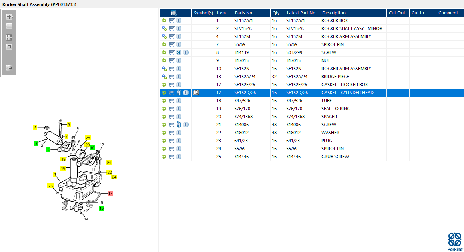Image resolution: width=464 pixels, height=252 pixels.
Task: Open info for PLUG 641/23
Action: (x=179, y=140)
